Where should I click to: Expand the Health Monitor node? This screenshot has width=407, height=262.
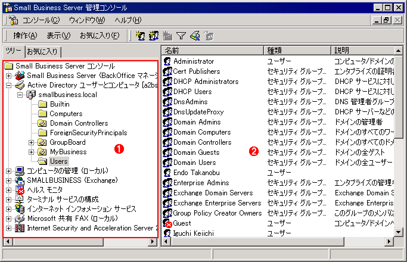pyautogui.click(x=8, y=190)
